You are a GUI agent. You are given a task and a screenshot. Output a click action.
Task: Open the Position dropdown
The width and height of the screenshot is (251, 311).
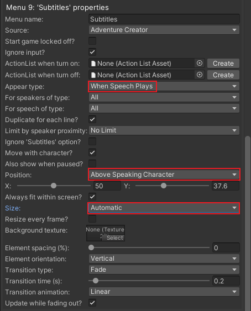pyautogui.click(x=164, y=175)
